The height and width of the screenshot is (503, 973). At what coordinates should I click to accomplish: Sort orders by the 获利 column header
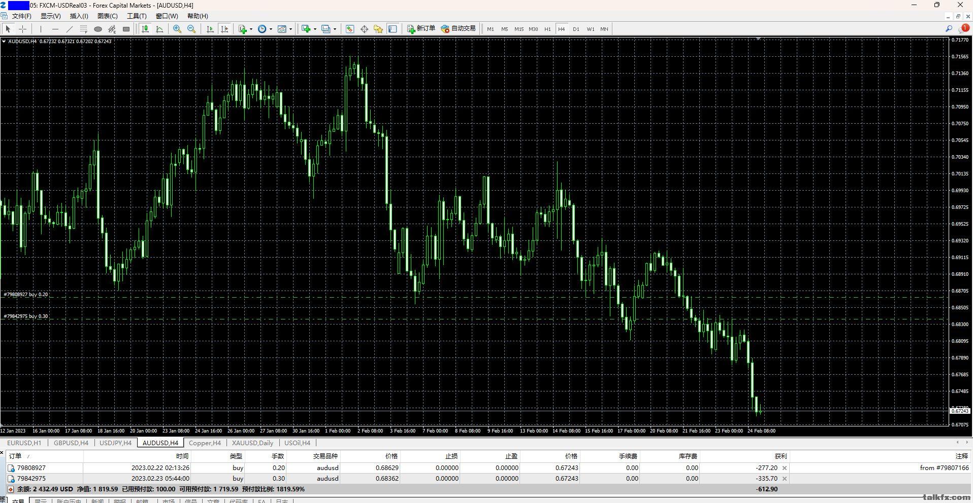click(745, 456)
